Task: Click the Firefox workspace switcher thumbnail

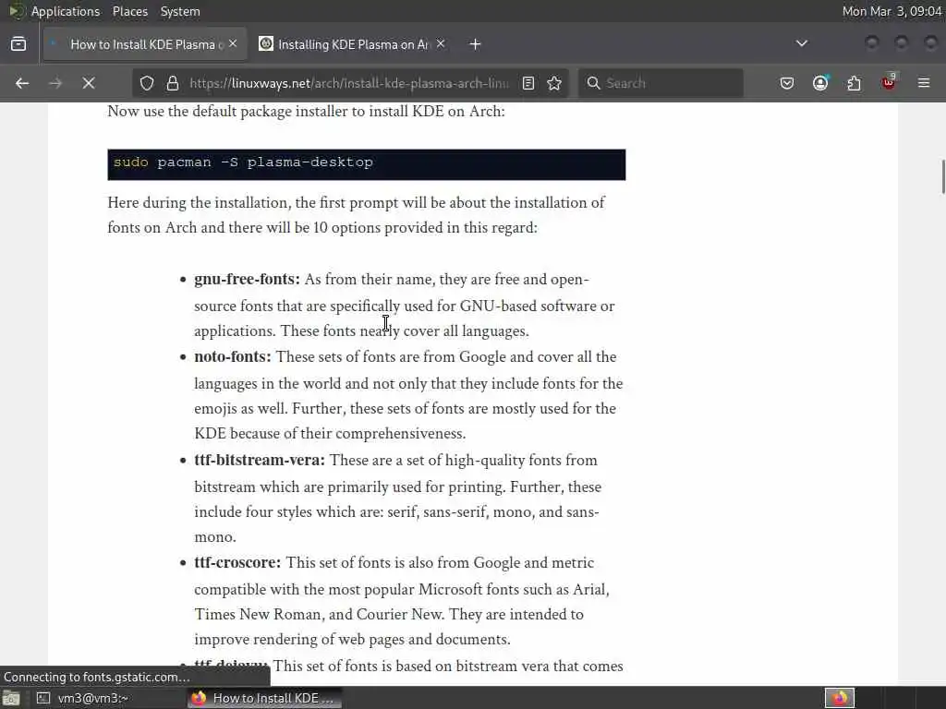Action: (x=840, y=698)
